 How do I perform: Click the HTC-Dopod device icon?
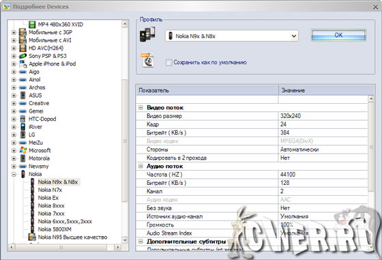tap(23, 119)
